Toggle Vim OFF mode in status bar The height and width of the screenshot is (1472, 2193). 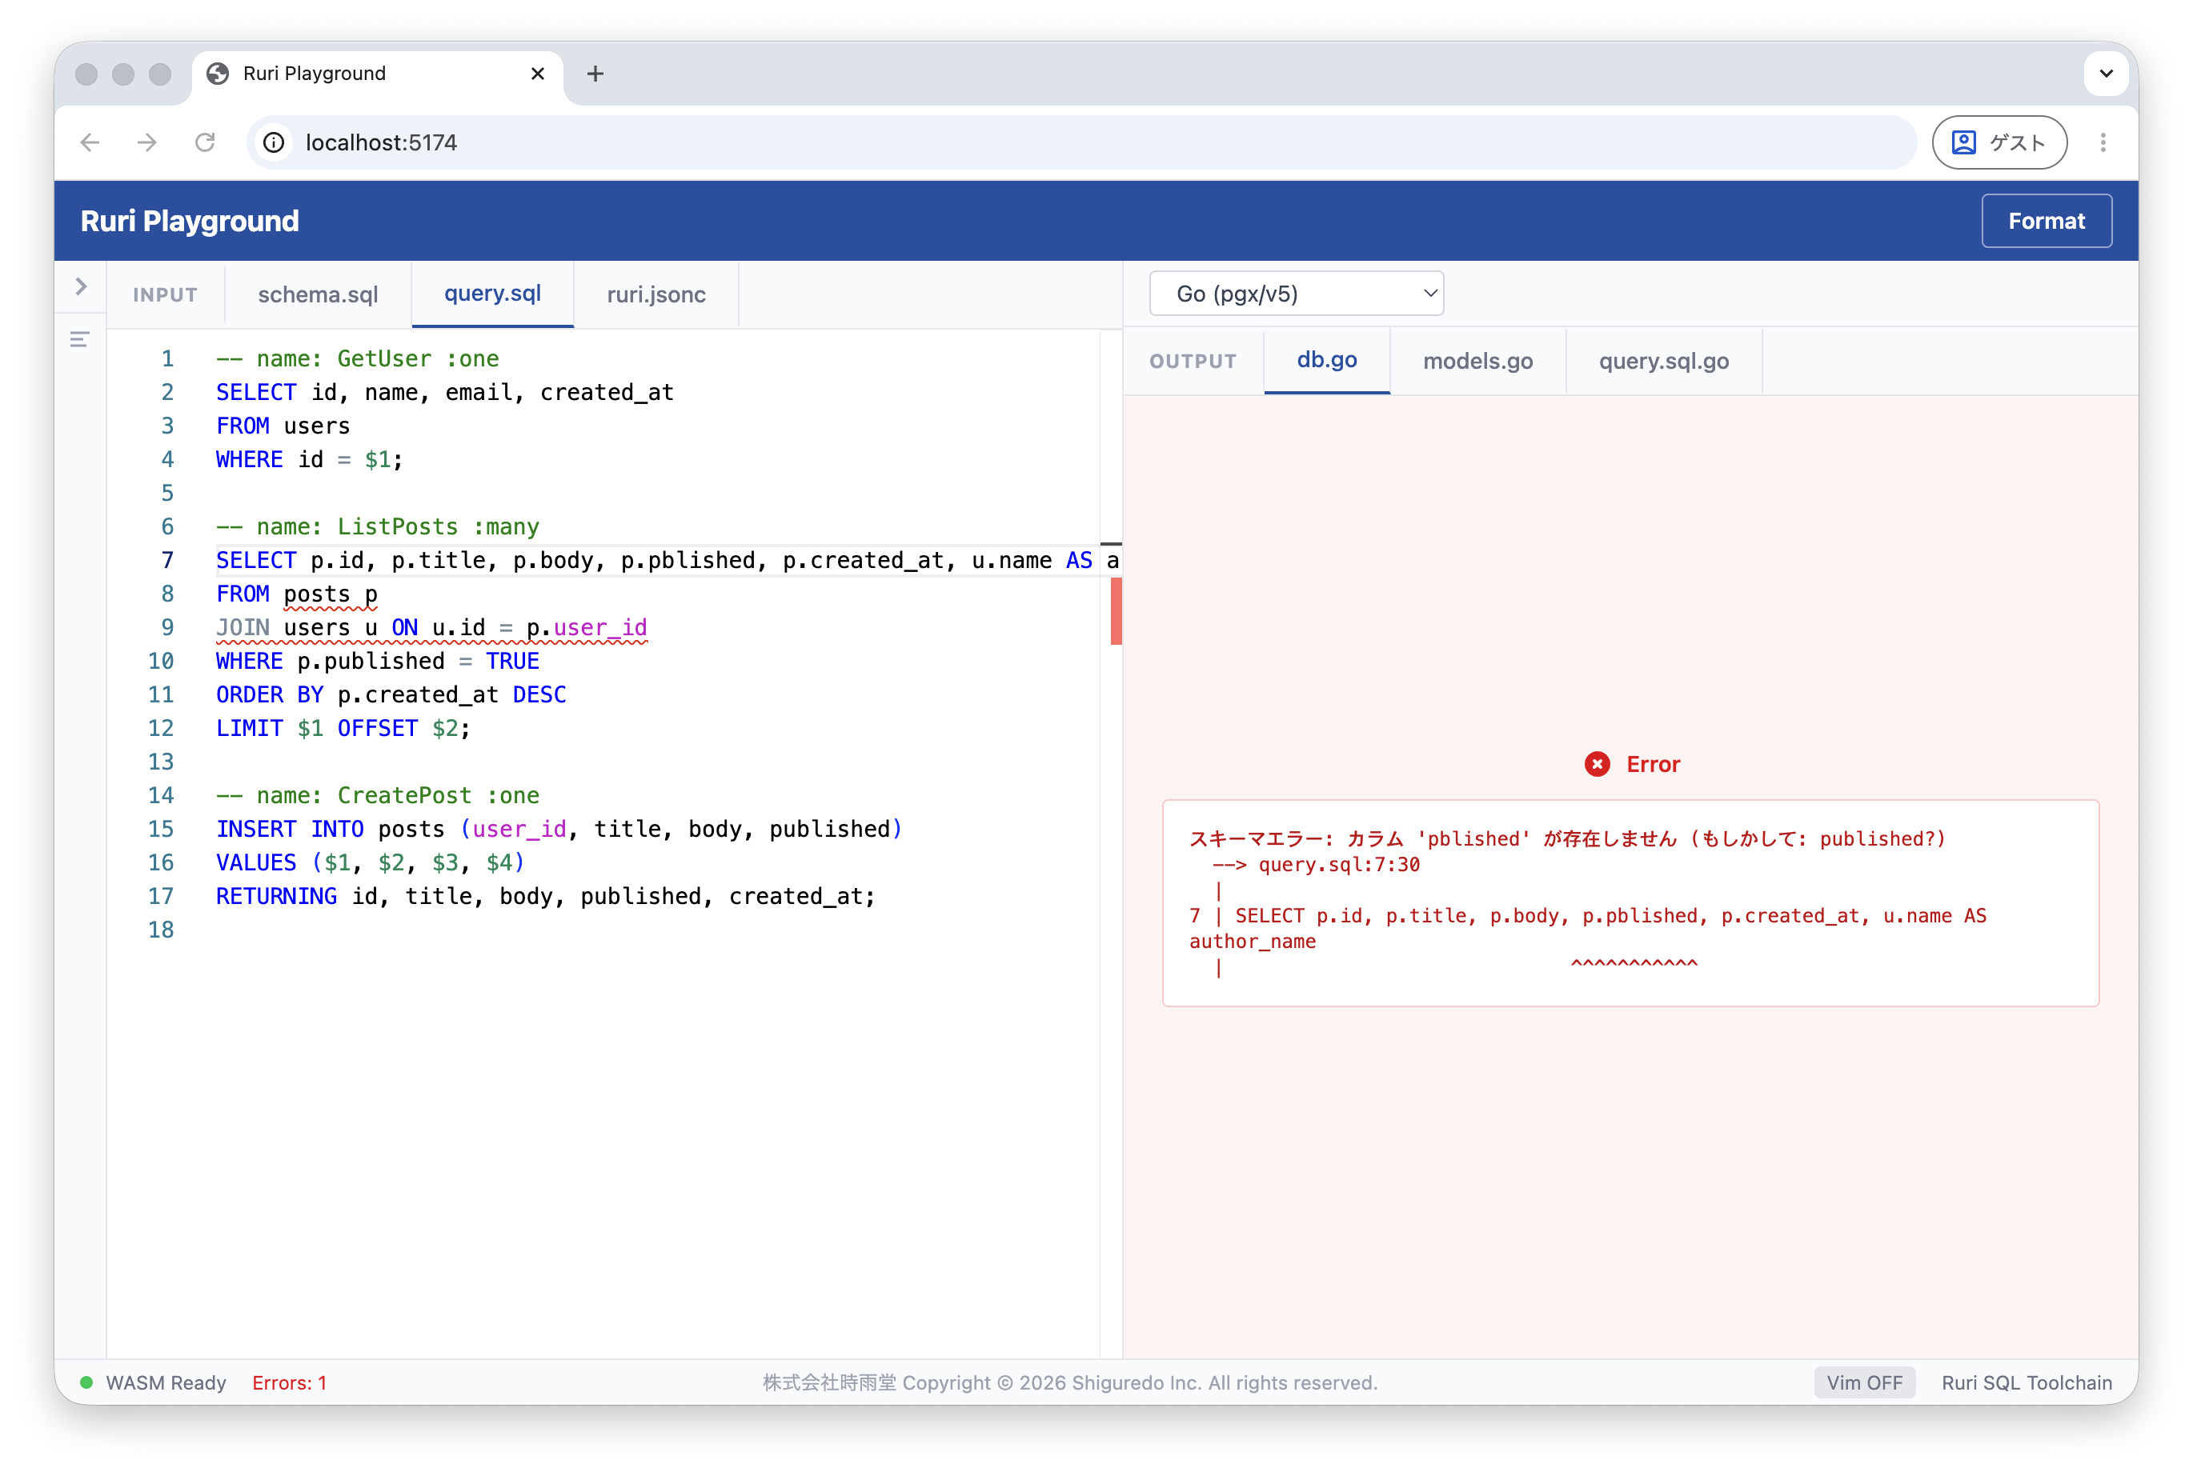point(1863,1382)
